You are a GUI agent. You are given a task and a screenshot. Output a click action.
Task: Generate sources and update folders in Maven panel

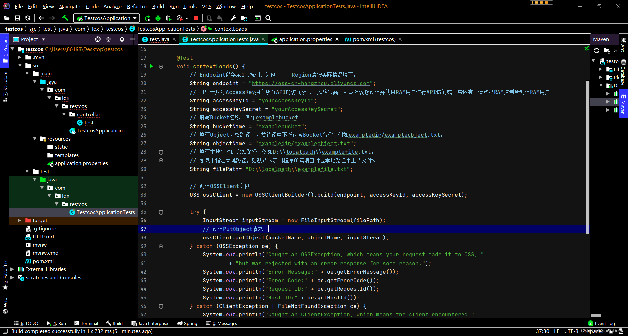tap(607, 51)
